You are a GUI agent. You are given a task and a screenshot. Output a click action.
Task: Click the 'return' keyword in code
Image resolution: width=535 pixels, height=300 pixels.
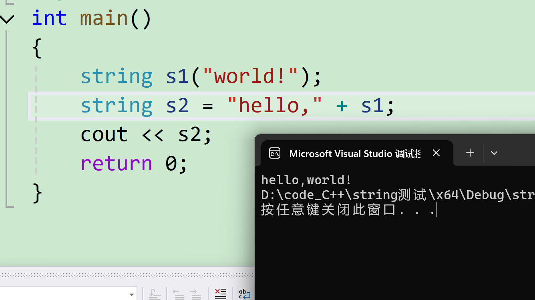point(116,163)
